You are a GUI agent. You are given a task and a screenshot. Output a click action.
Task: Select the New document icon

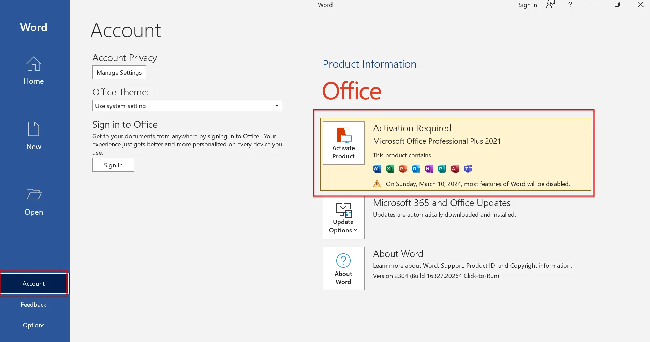34,129
